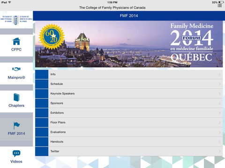Tap the Family Medicine Forum Québec banner
The width and height of the screenshot is (225, 168).
click(129, 44)
